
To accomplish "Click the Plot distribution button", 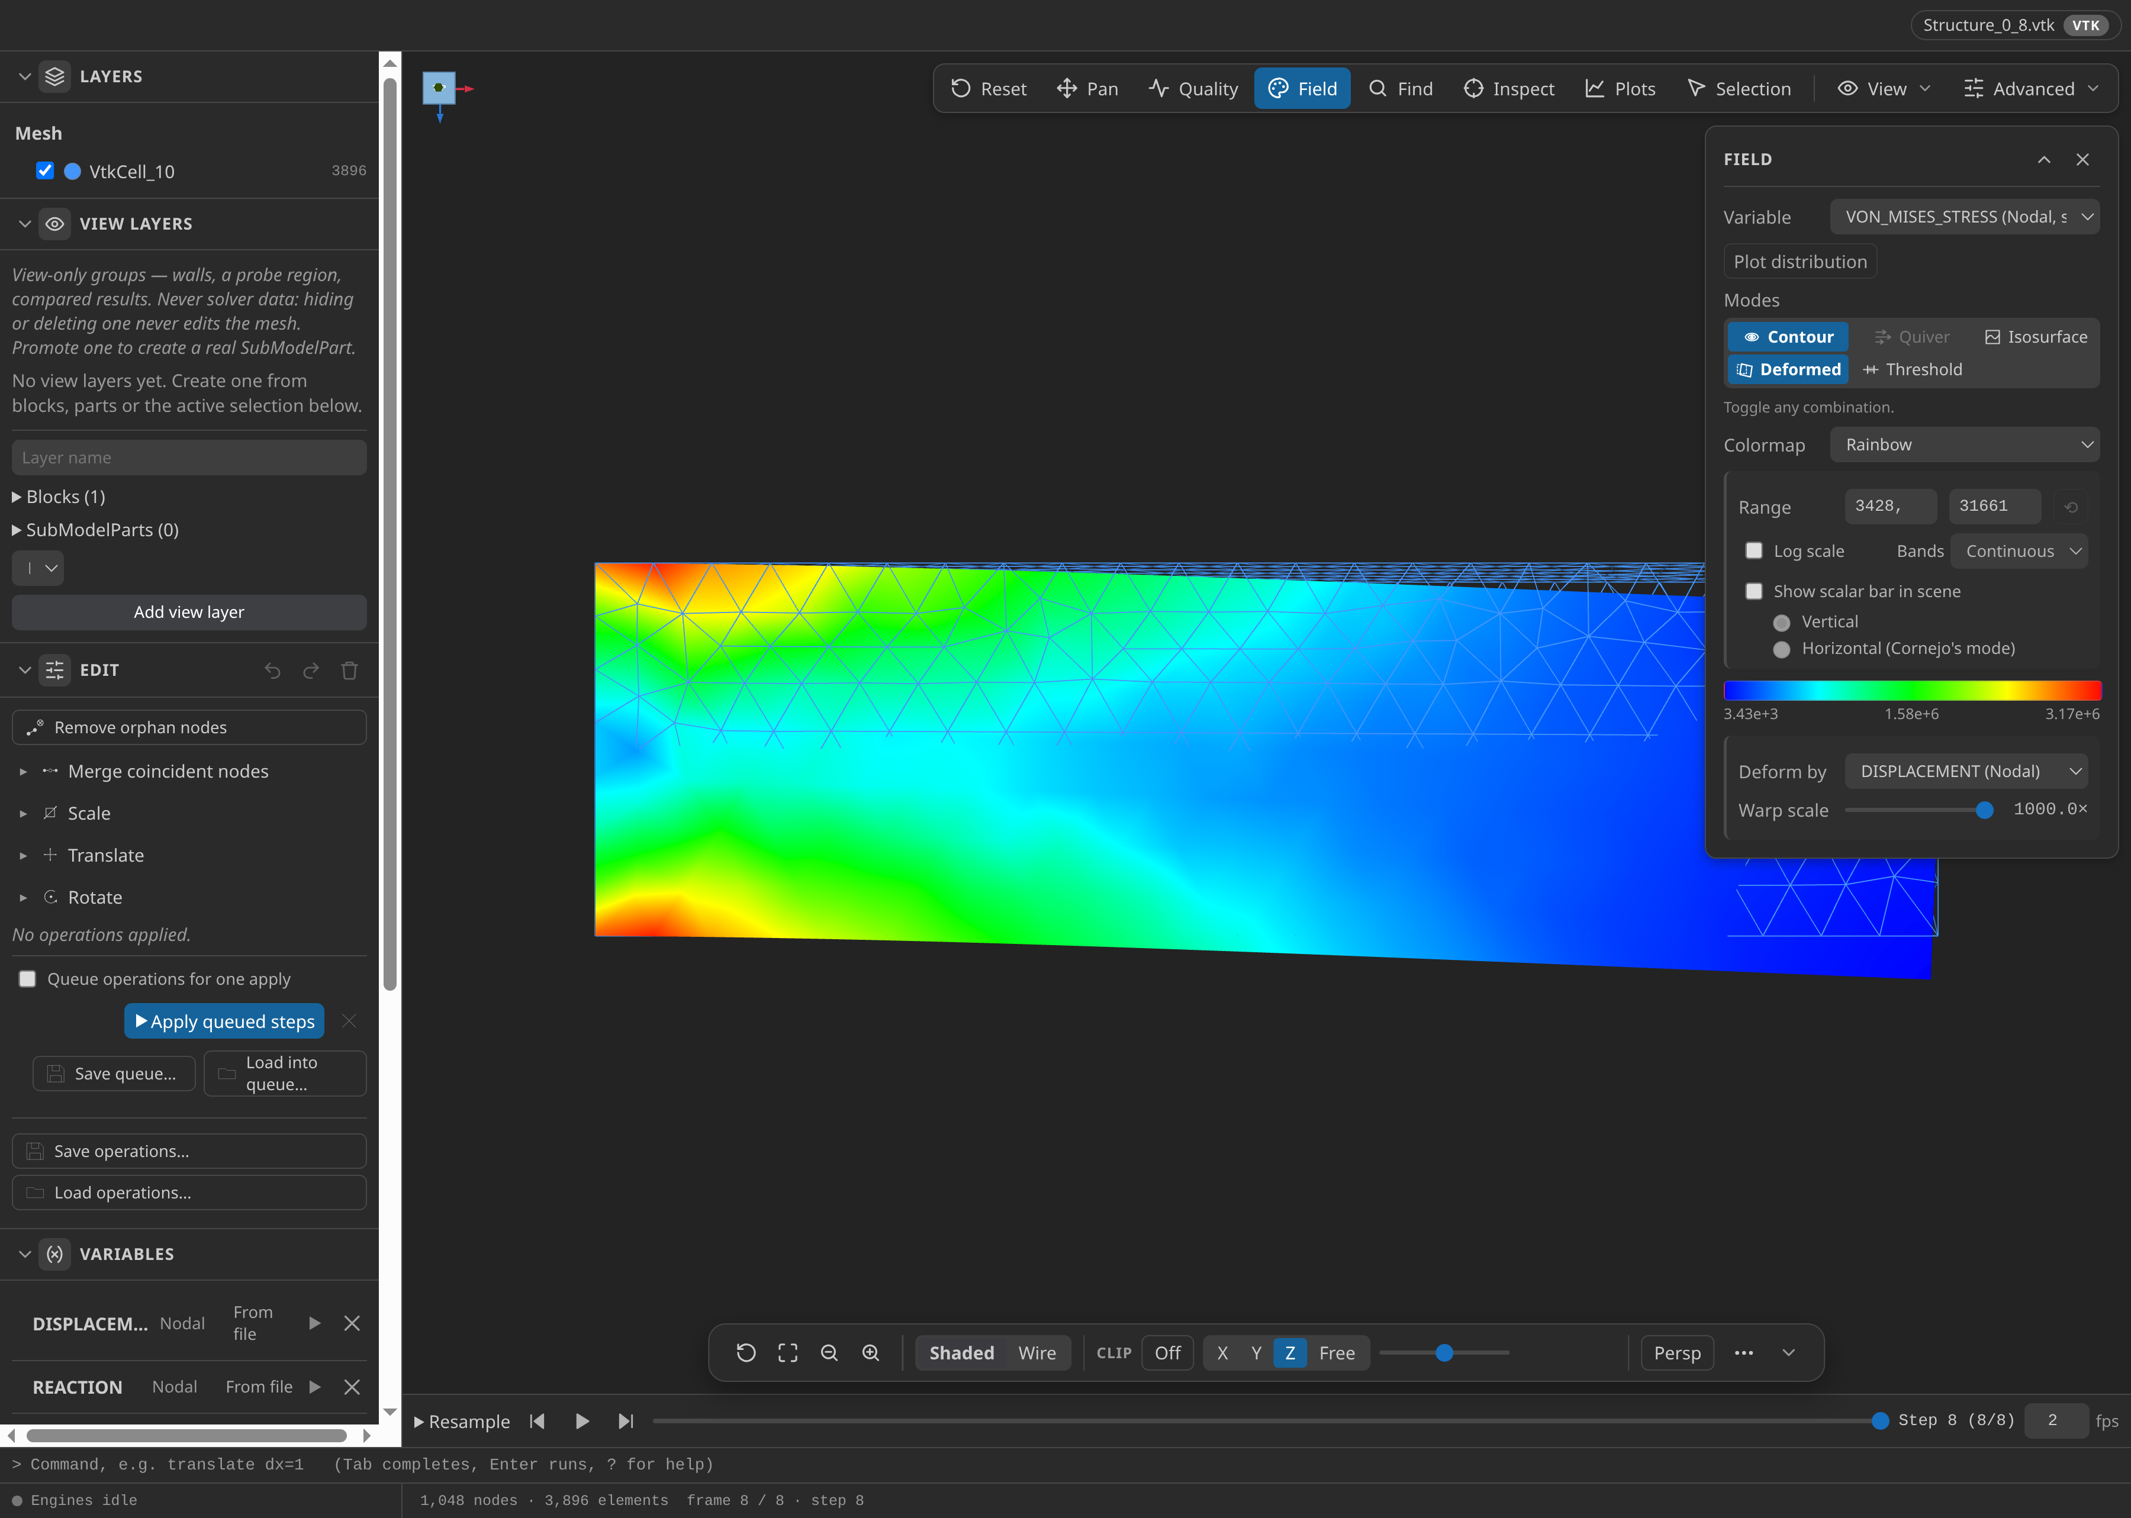I will [1800, 262].
